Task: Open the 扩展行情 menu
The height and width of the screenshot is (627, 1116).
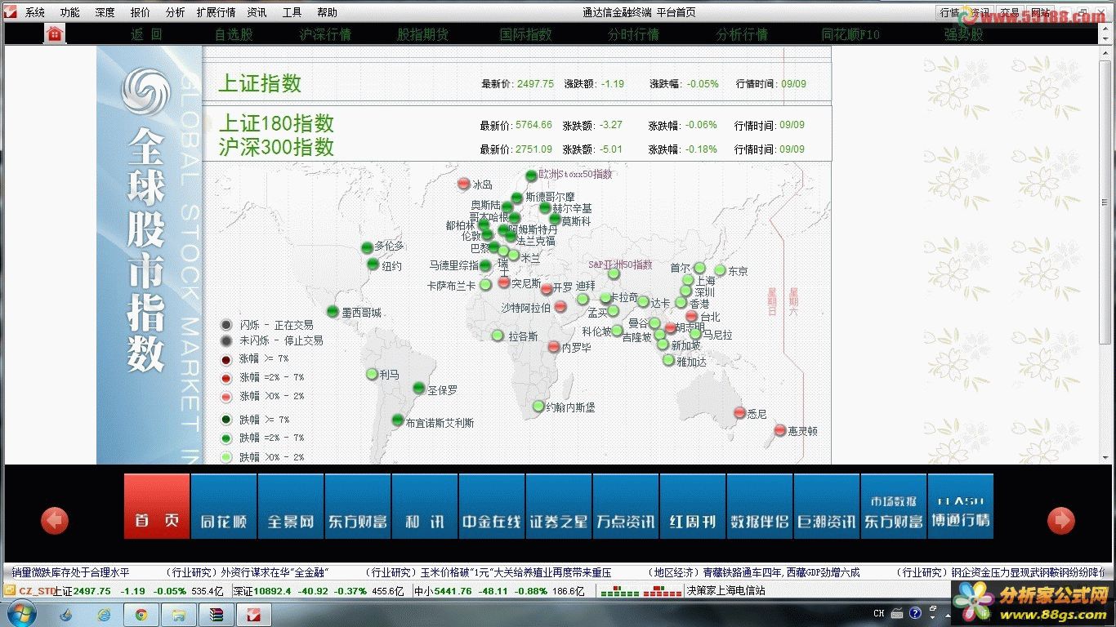Action: pyautogui.click(x=216, y=12)
